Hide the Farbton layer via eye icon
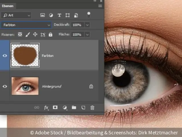Image resolution: width=182 pixels, height=137 pixels. click(5, 56)
